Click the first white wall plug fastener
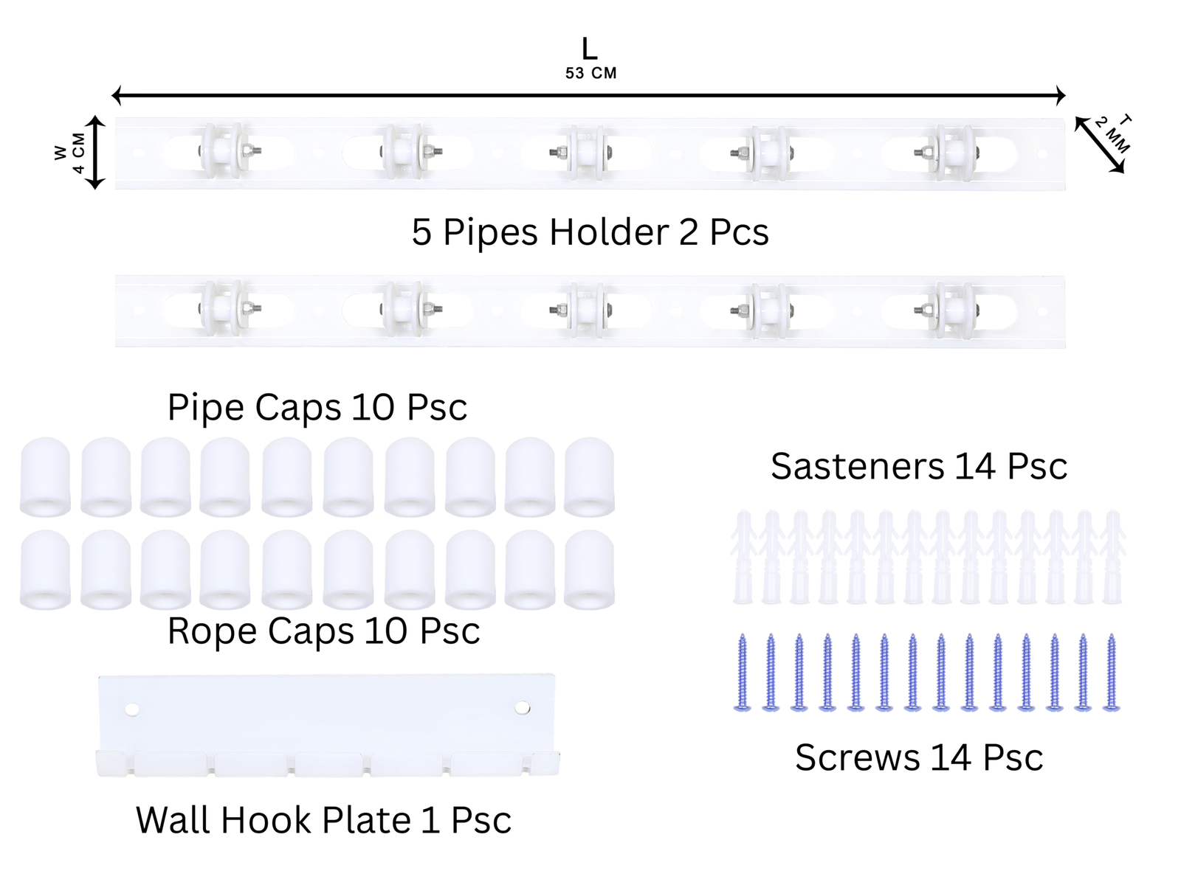 pyautogui.click(x=743, y=556)
